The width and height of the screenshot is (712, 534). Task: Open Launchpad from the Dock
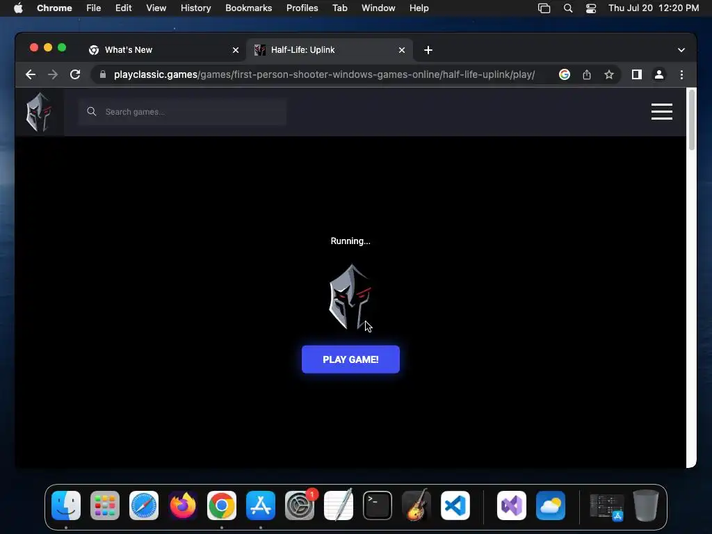(105, 505)
